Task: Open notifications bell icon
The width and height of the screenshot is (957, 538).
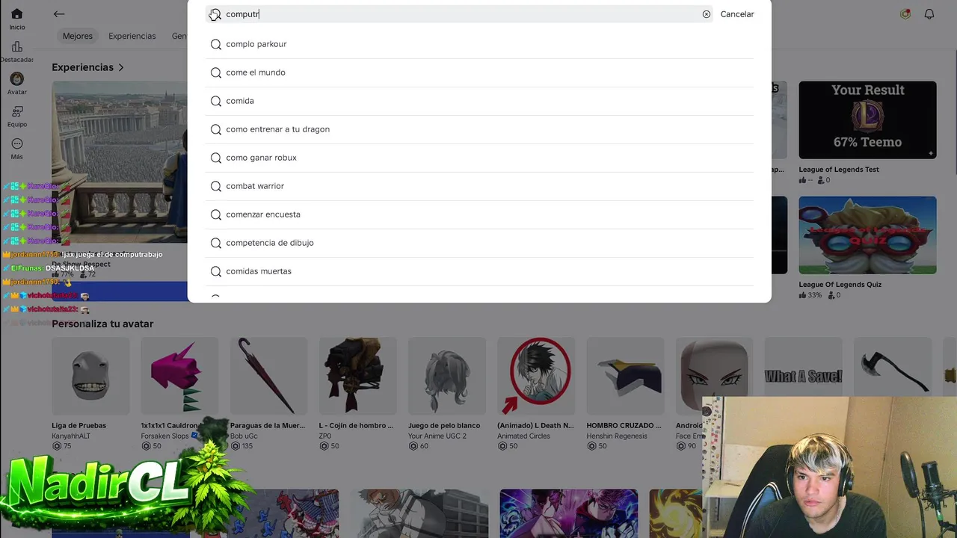Action: 929,14
